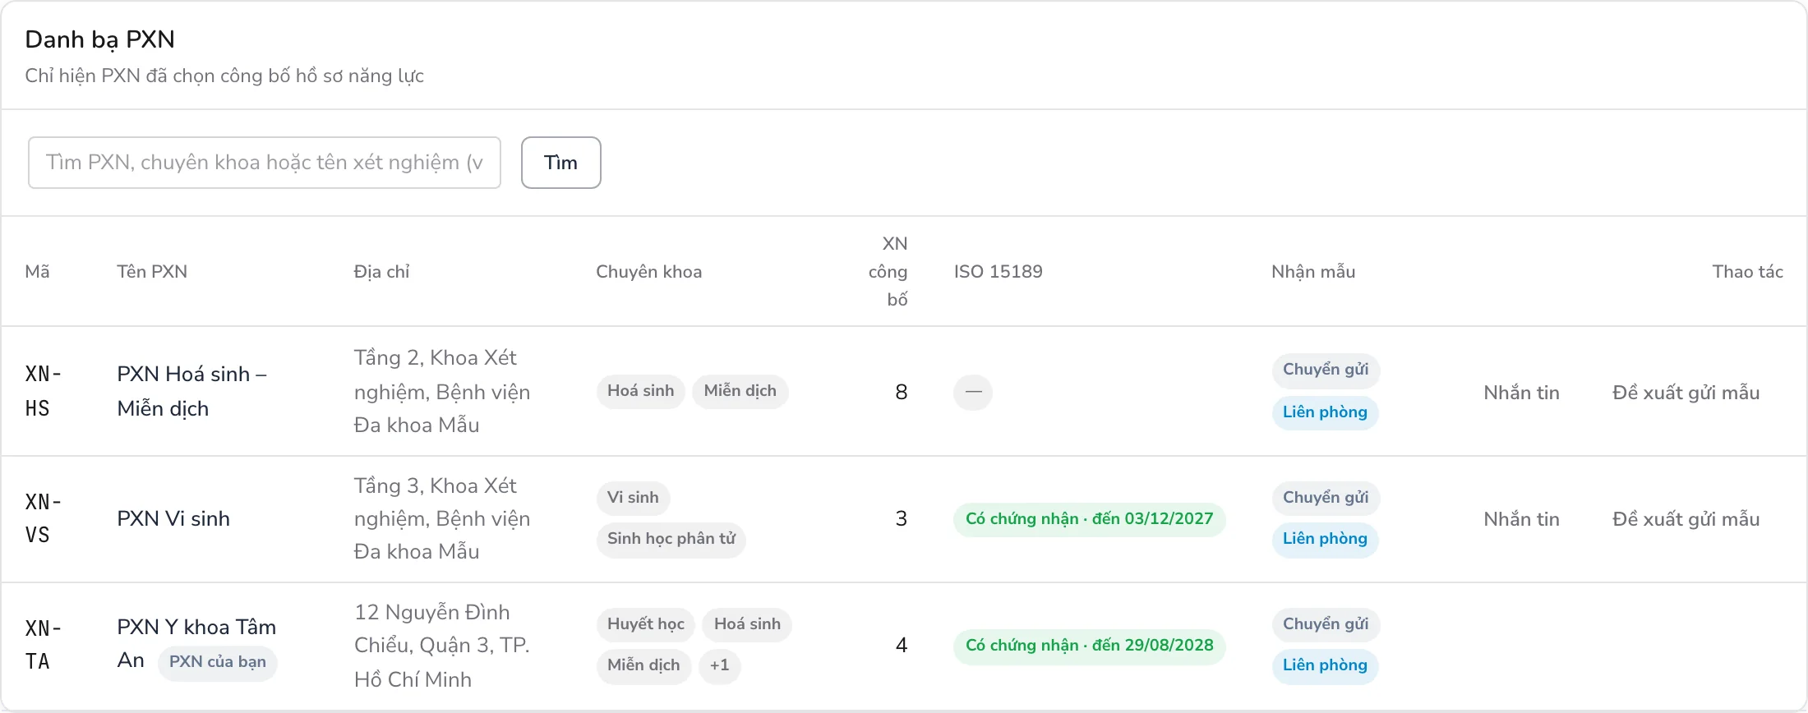The image size is (1808, 713).
Task: Click Chuyển gửi badge in XN-VS row
Action: coord(1326,498)
